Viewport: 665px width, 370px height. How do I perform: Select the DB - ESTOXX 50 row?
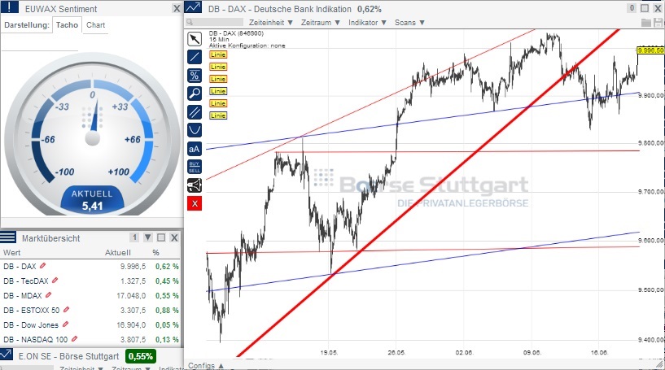[x=91, y=310]
